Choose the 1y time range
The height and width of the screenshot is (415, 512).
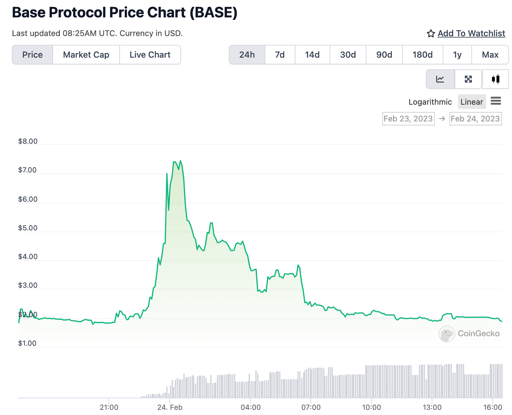coord(457,55)
